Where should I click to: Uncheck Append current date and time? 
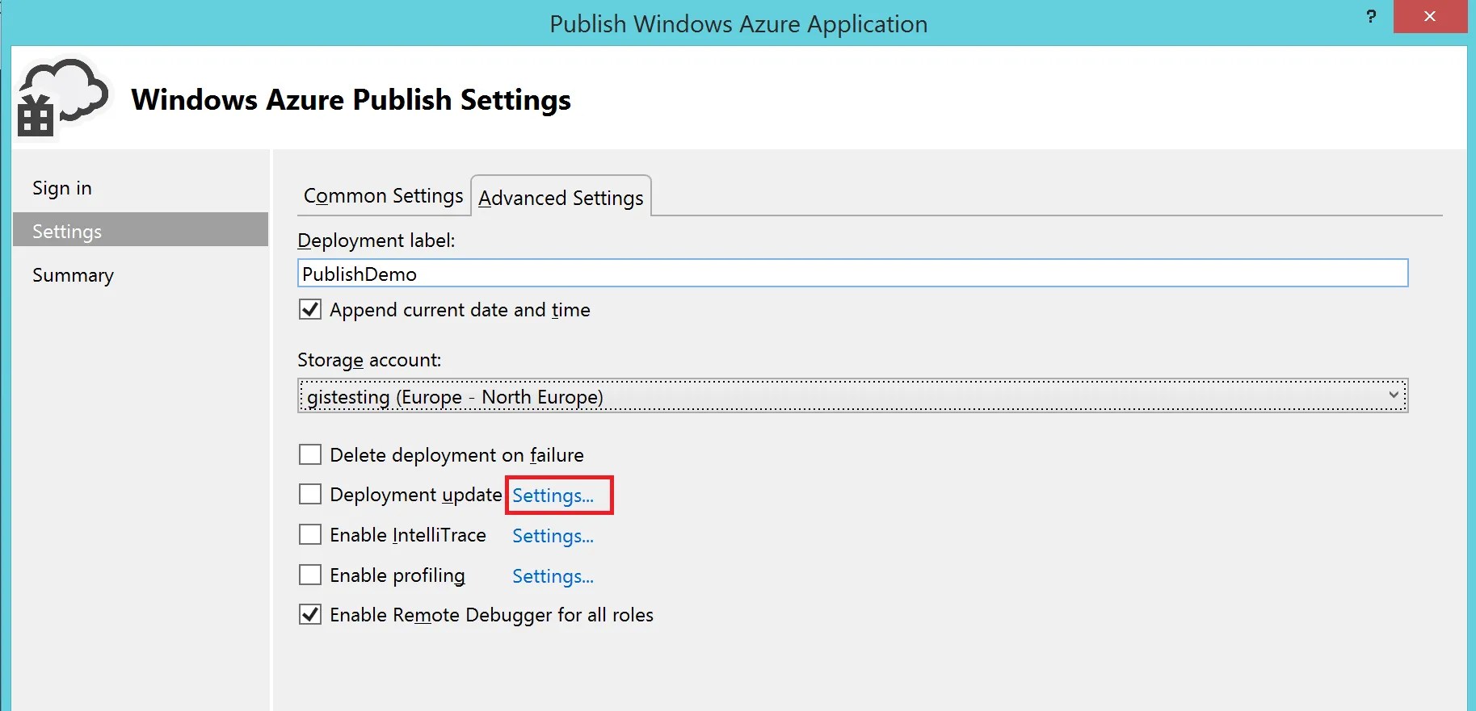[310, 310]
